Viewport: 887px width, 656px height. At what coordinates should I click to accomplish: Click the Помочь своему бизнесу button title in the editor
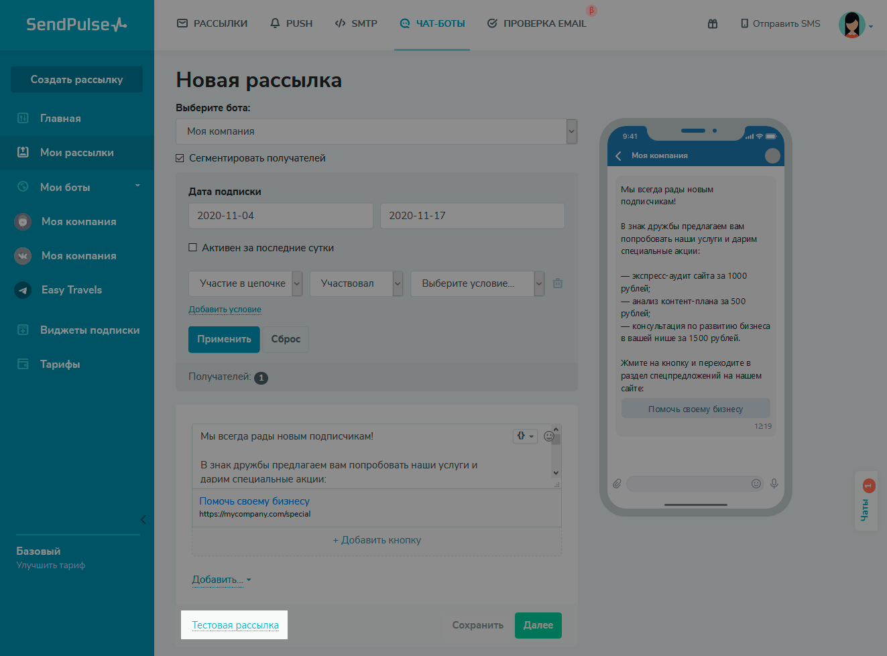point(254,501)
